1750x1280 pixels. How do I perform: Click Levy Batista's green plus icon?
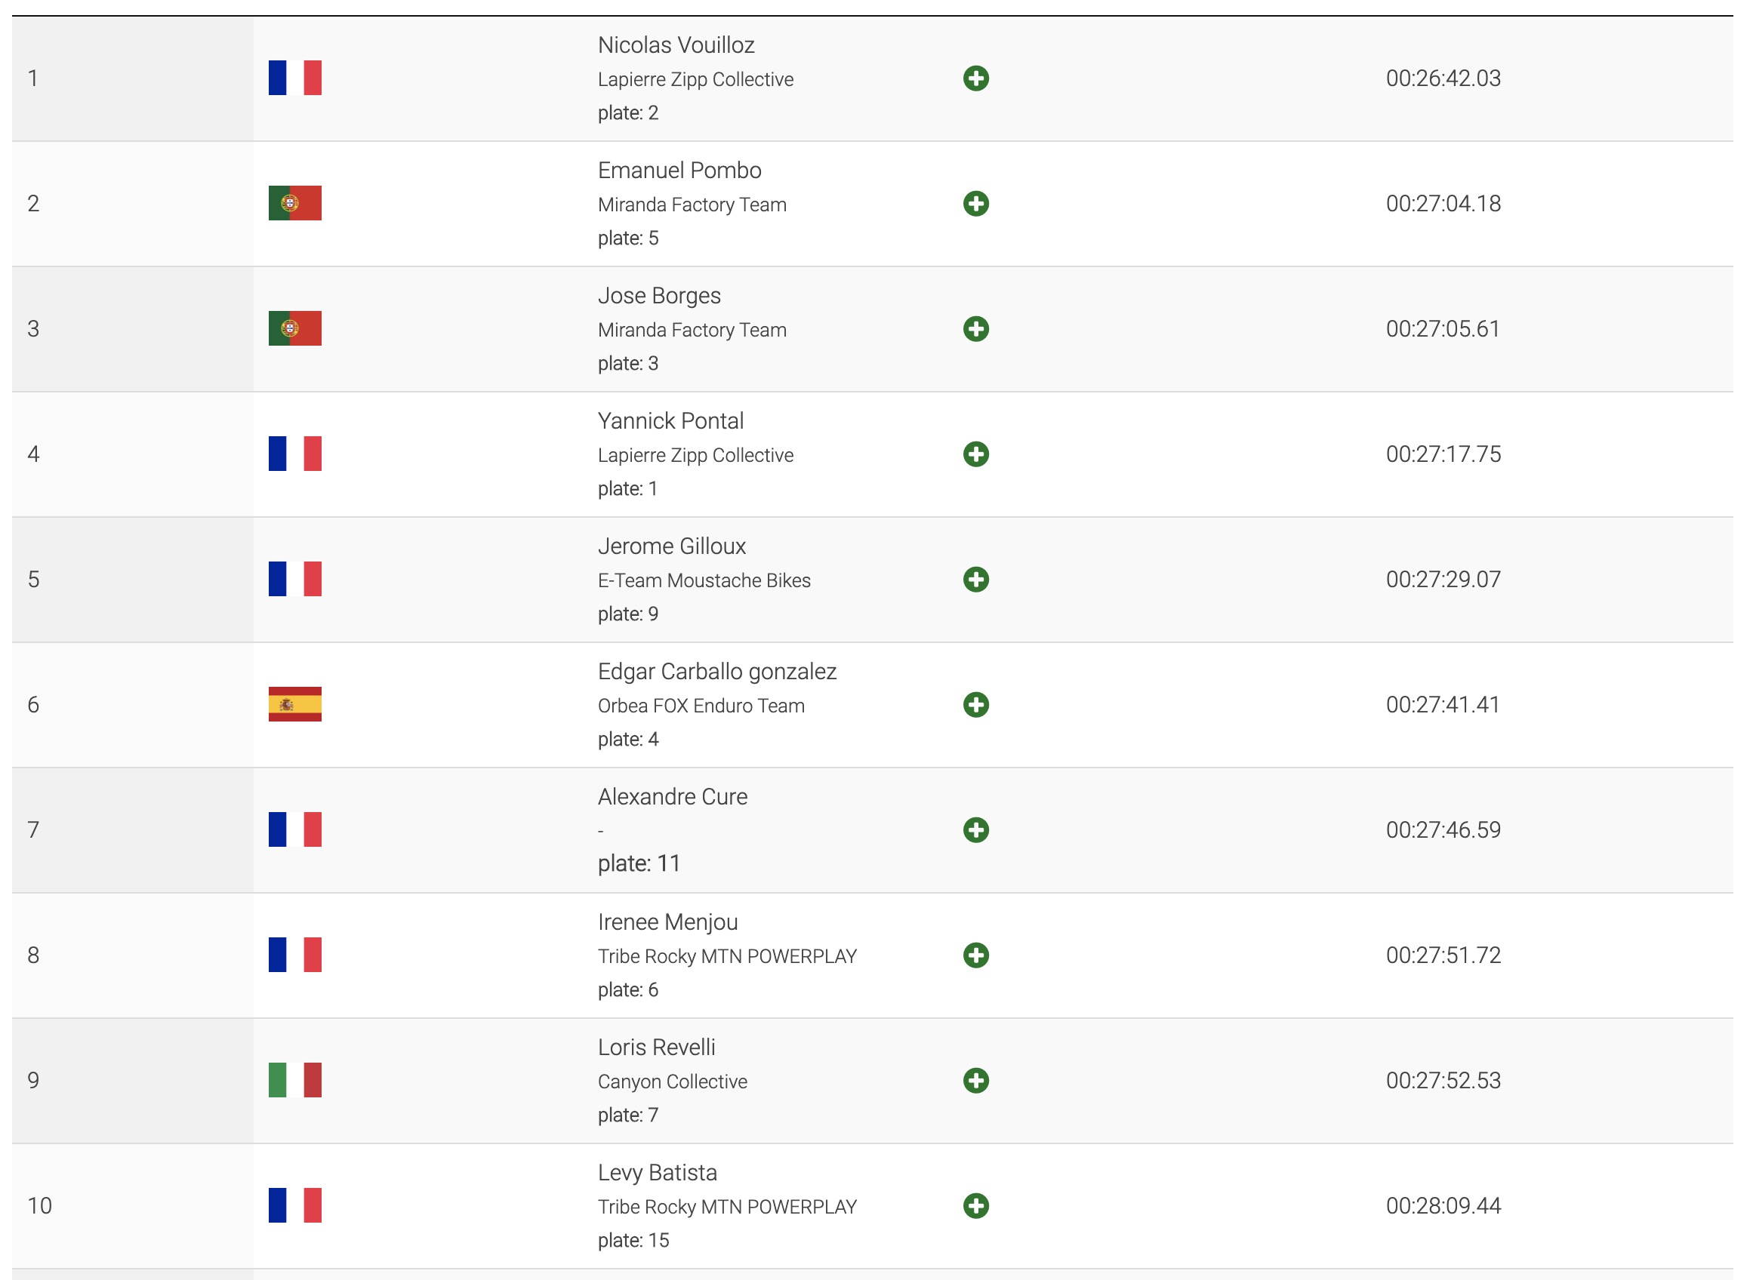click(x=975, y=1205)
